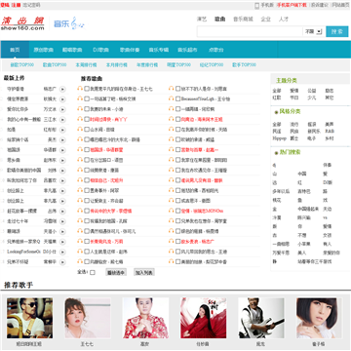
Task: Select the 人才 search category
Action: [x=284, y=19]
